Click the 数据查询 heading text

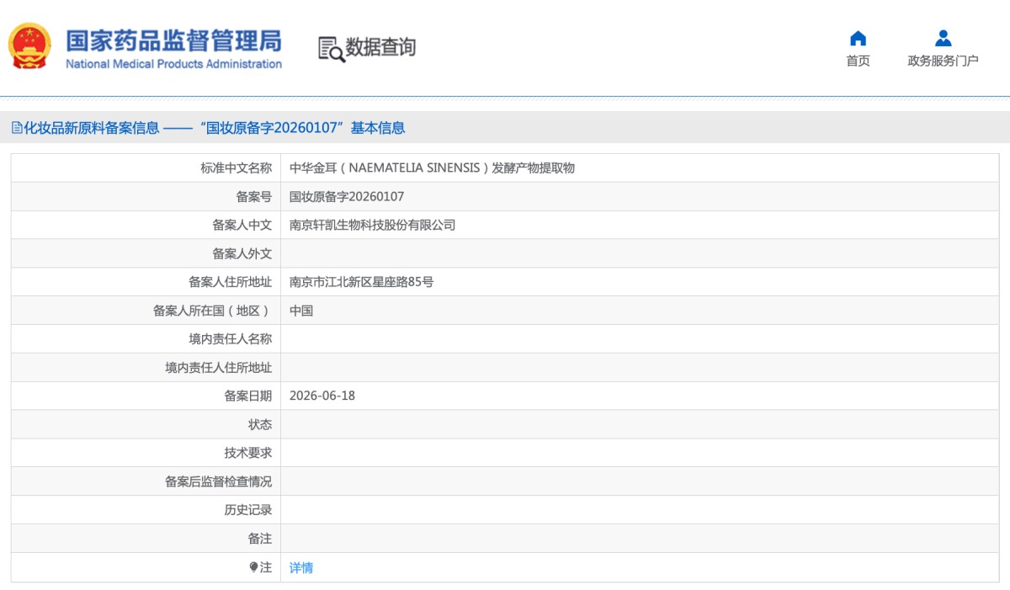tap(380, 47)
